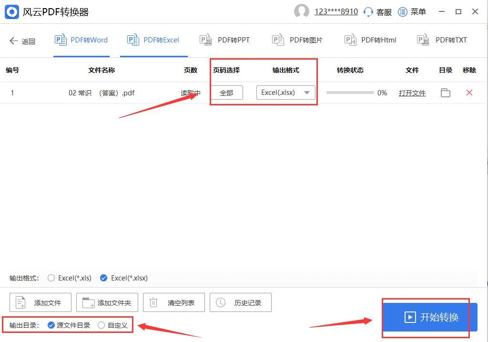488x342 pixels.
Task: Open the 历史记录 button
Action: (241, 302)
